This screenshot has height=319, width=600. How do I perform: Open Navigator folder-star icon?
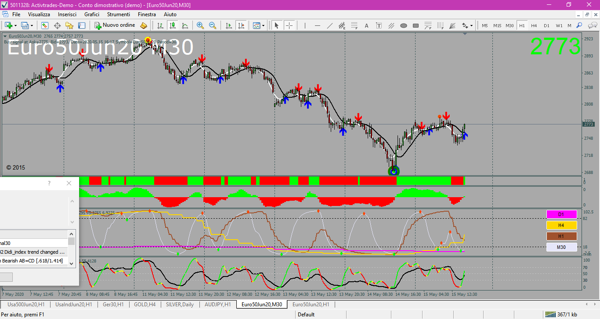point(69,25)
